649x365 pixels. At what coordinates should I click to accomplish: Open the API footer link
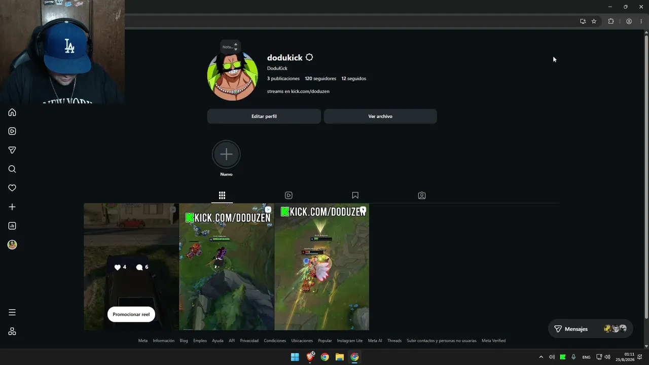click(232, 341)
